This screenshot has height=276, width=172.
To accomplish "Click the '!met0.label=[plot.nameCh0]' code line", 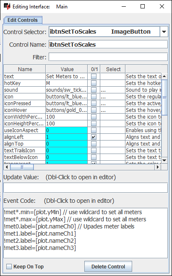I will click(69, 226).
